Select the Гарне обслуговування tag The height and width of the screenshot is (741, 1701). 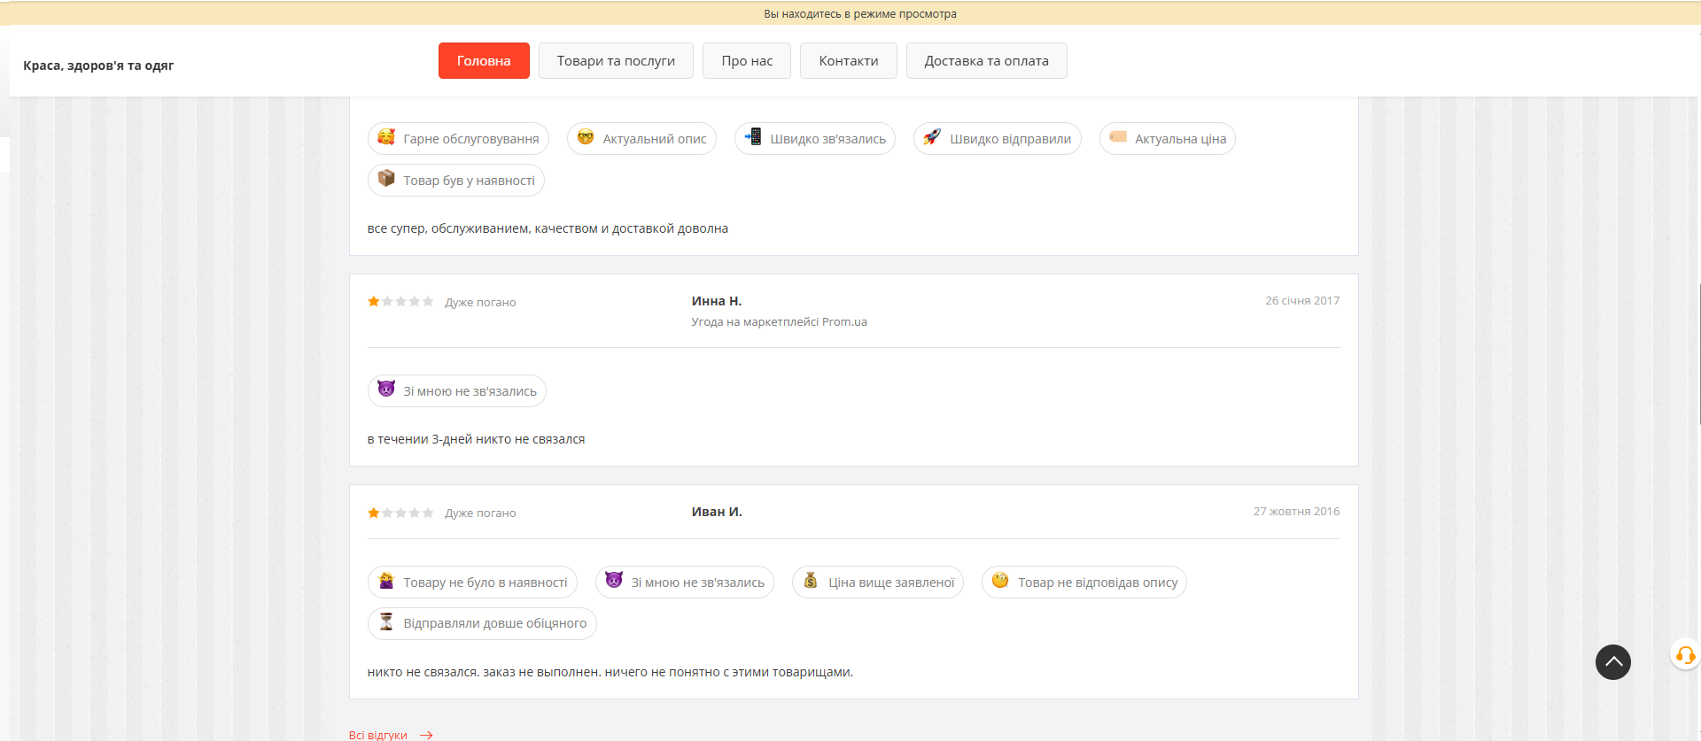tap(459, 139)
